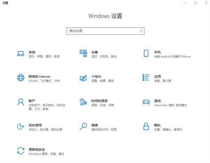This screenshot has height=163, width=210.
Task: Click the WLAN、飞行模式、VPN description
Action: pyautogui.click(x=44, y=81)
